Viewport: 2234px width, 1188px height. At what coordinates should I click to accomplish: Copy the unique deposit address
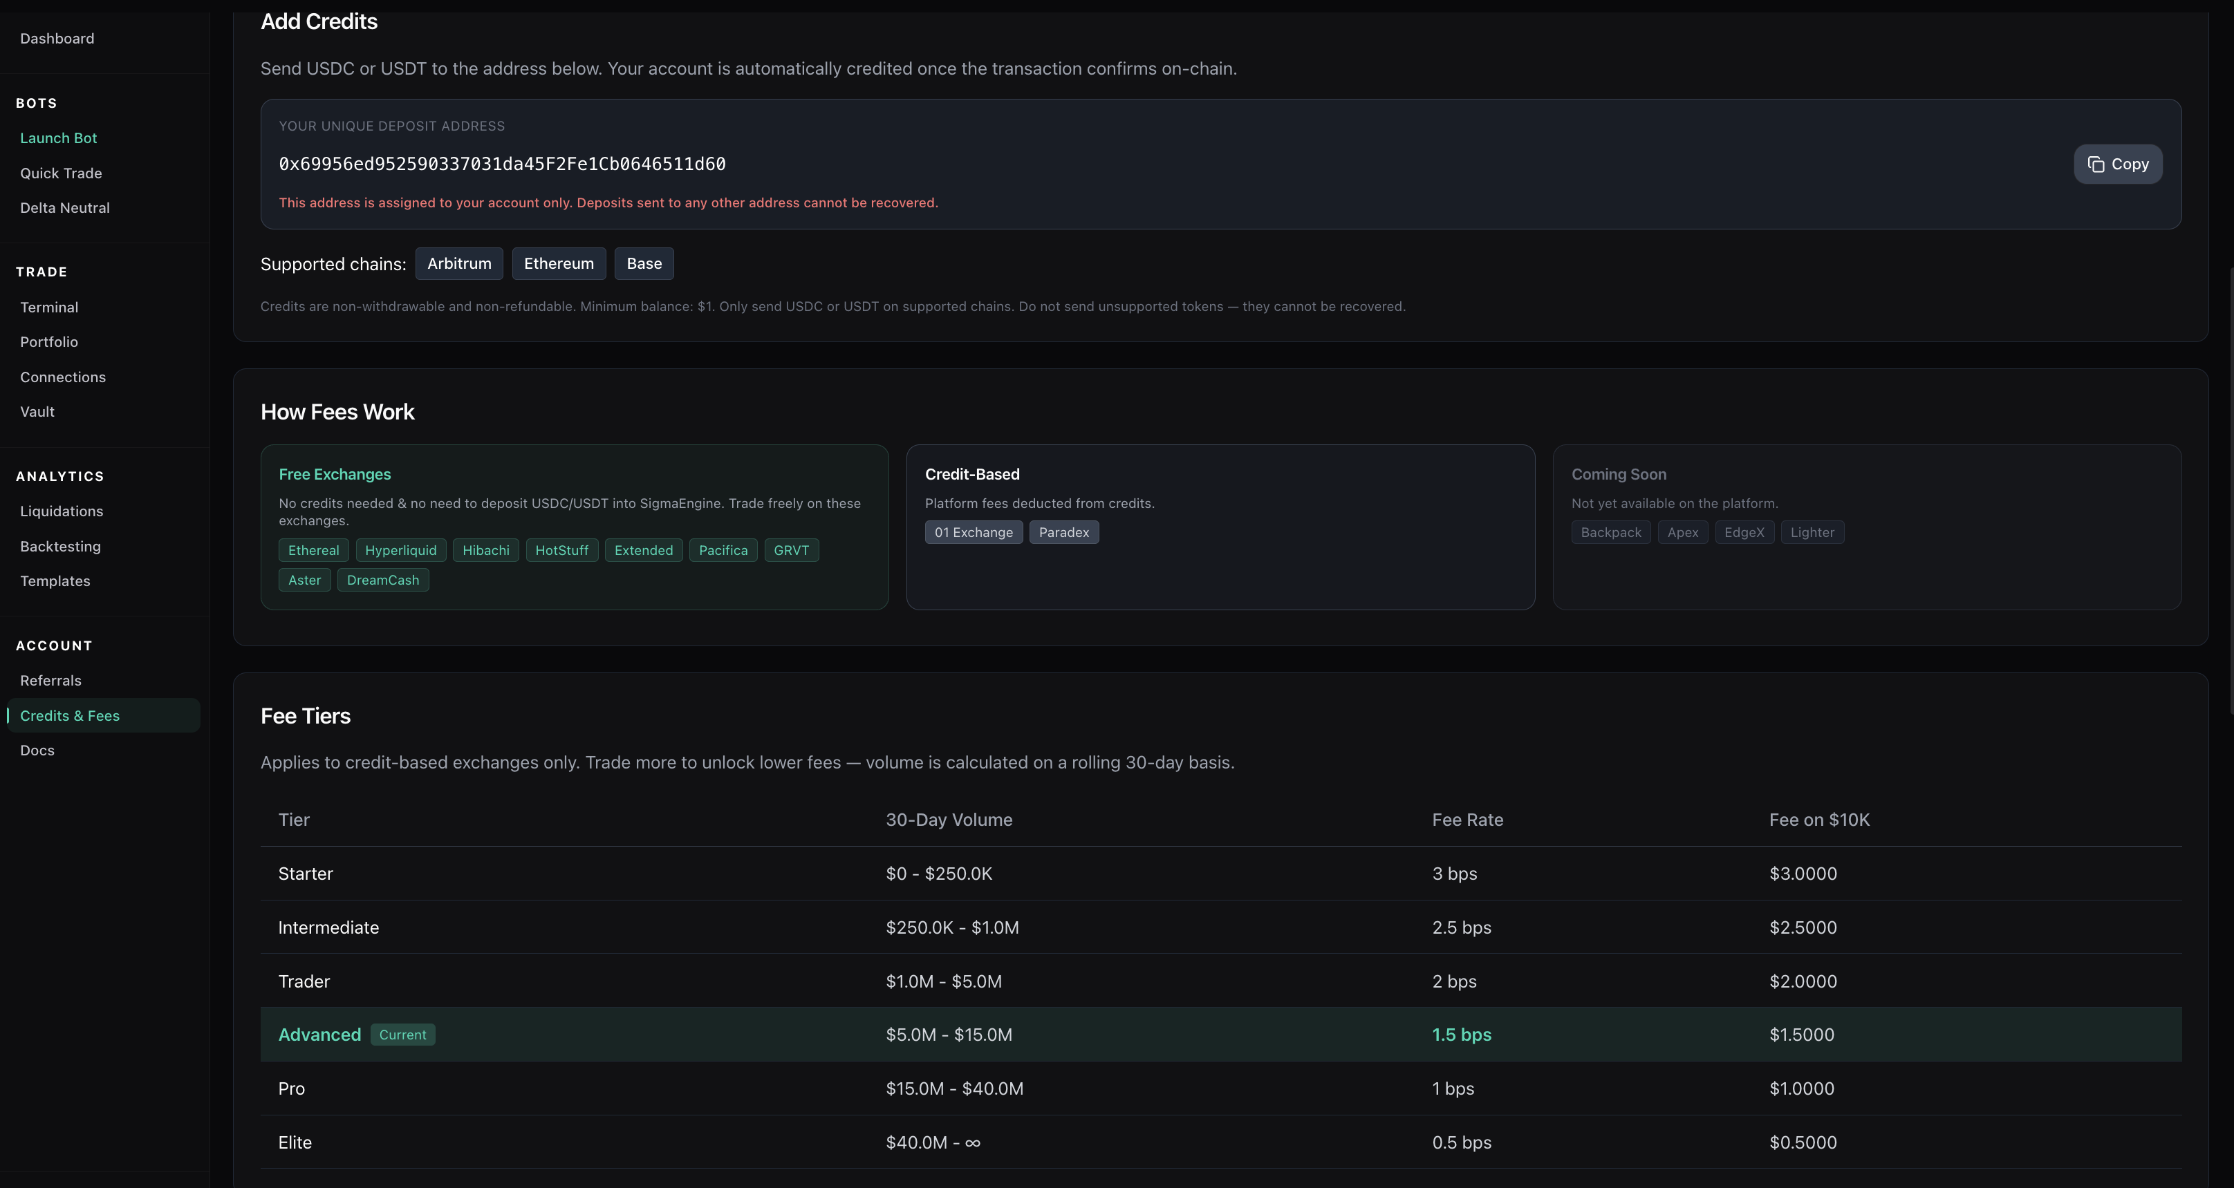point(2117,164)
